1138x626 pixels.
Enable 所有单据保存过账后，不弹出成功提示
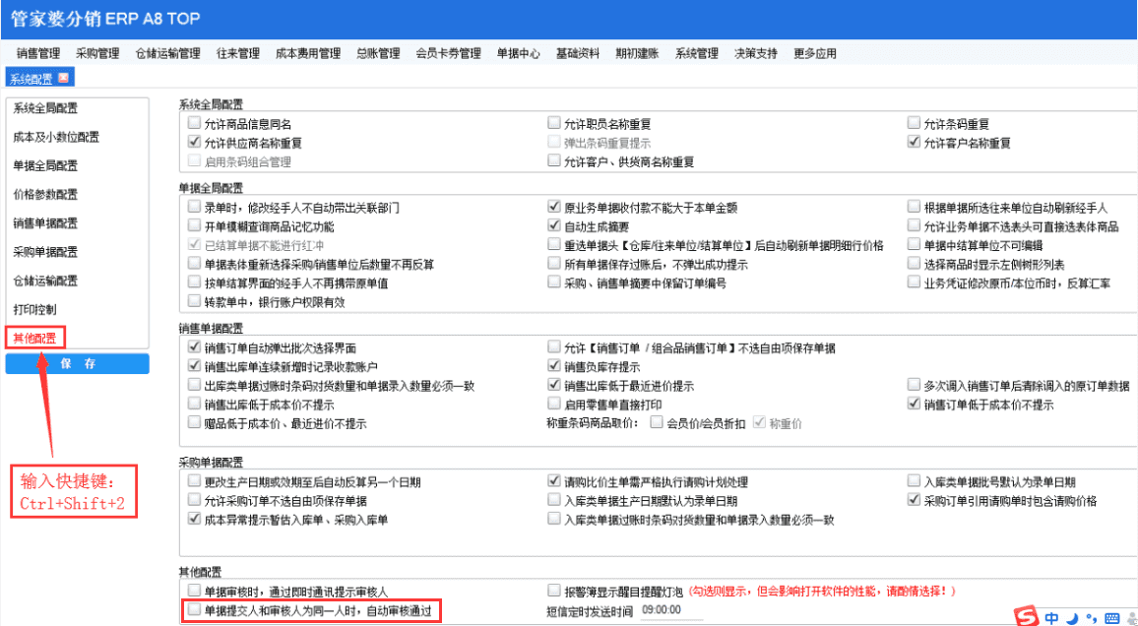point(554,264)
